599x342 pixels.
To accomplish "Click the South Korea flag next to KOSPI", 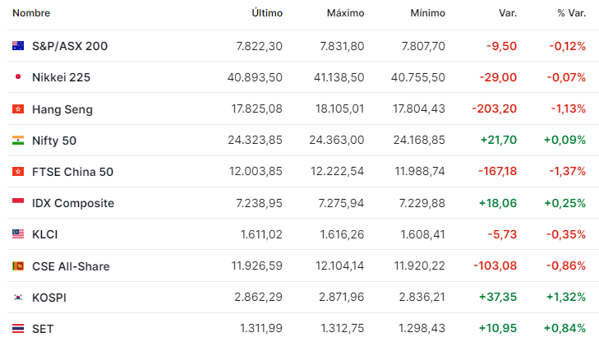I will pos(18,298).
